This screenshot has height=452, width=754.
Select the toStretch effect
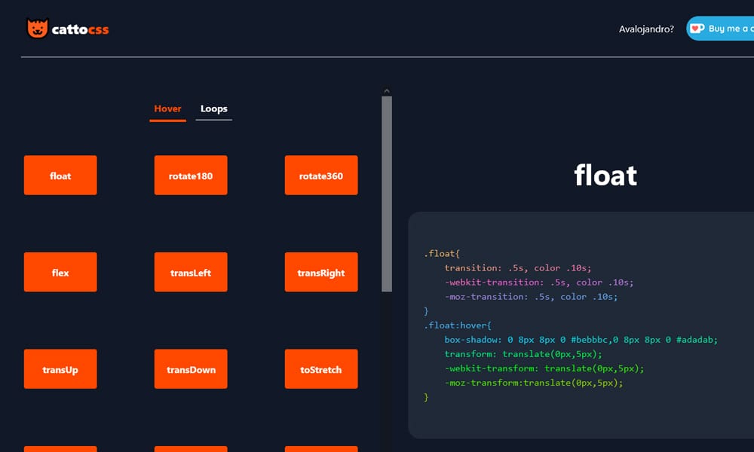point(321,369)
